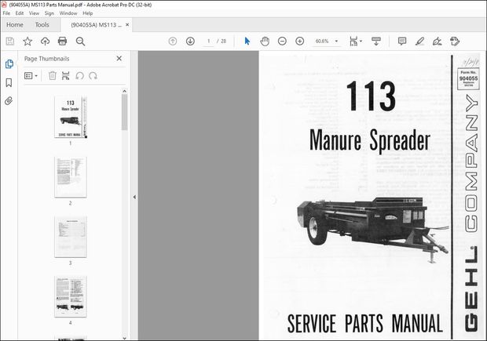Go to the next page arrow
The height and width of the screenshot is (341, 487).
[x=190, y=41]
